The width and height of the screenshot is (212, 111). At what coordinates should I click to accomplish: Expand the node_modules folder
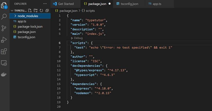15,16
